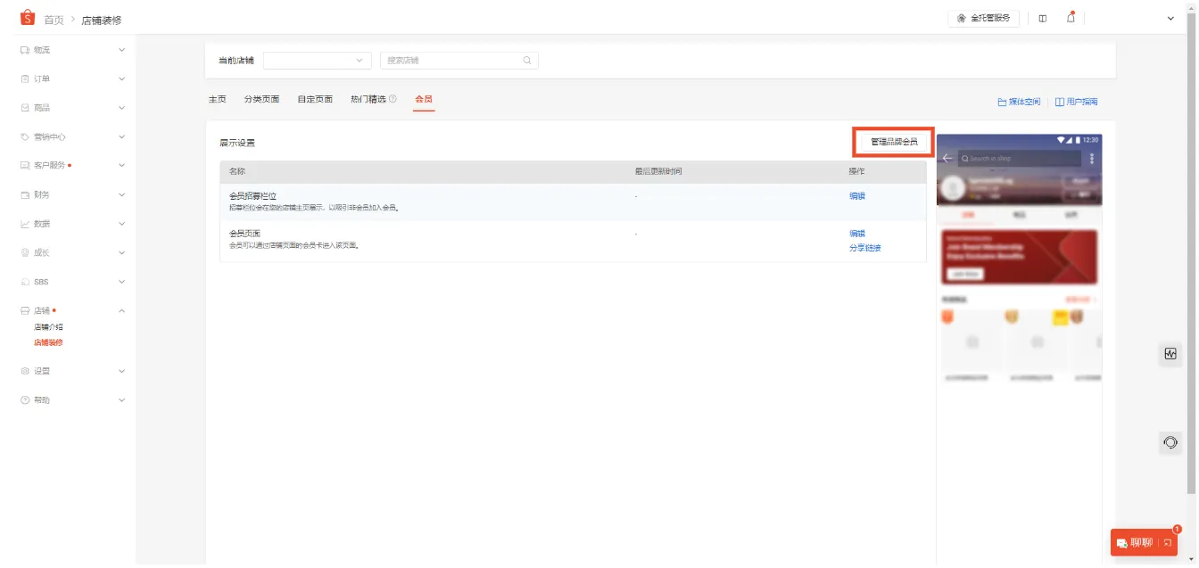Click the notification bell icon
Image resolution: width=1199 pixels, height=568 pixels.
click(1070, 18)
